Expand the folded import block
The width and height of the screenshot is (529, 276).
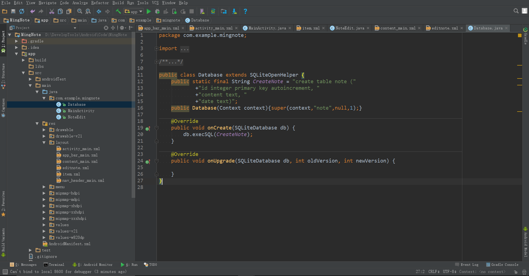click(156, 49)
